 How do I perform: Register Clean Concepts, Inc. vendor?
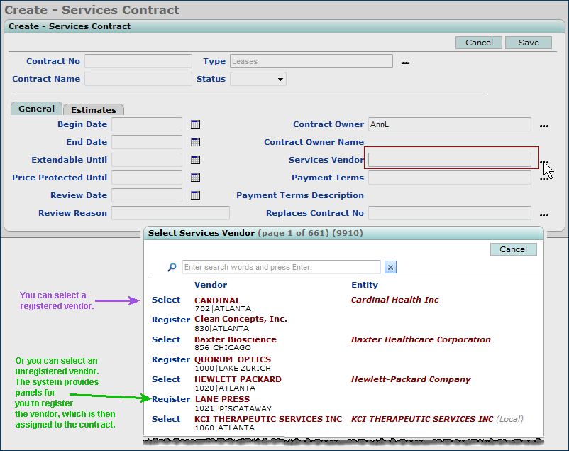pos(171,320)
